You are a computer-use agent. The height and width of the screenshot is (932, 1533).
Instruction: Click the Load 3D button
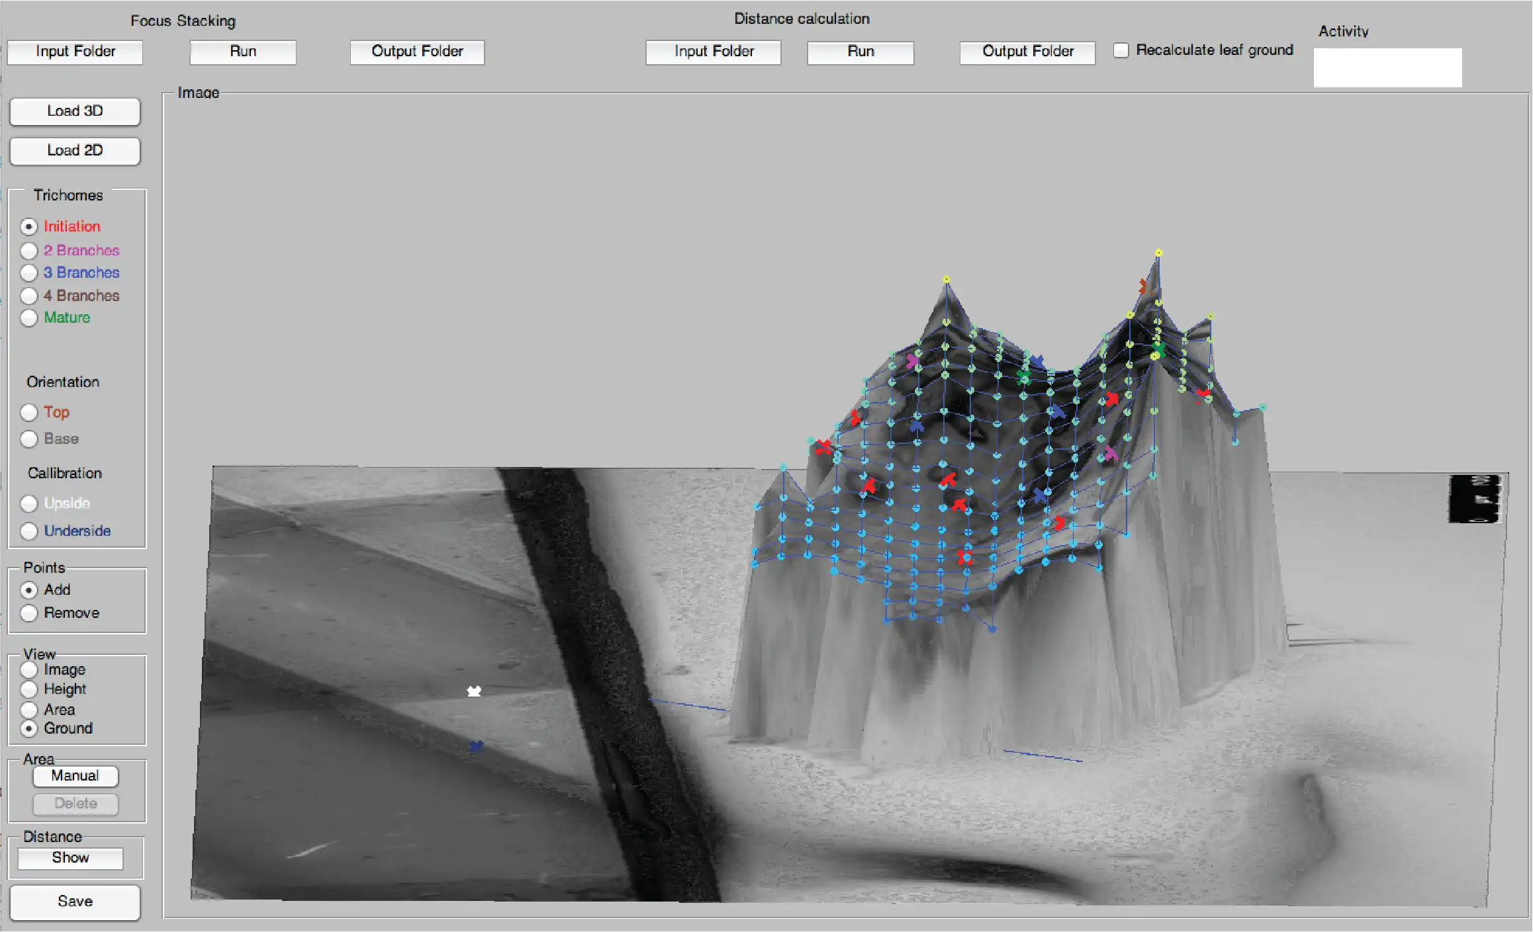coord(75,111)
